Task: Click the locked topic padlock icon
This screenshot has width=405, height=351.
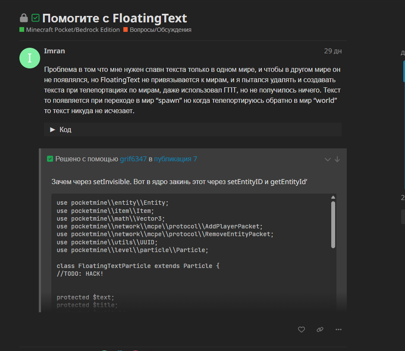Action: tap(24, 18)
